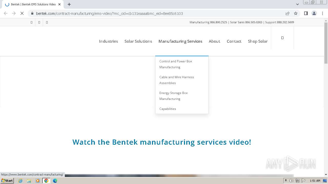This screenshot has width=328, height=184.
Task: Click the second social icon in top bar
Action: coord(39,22)
